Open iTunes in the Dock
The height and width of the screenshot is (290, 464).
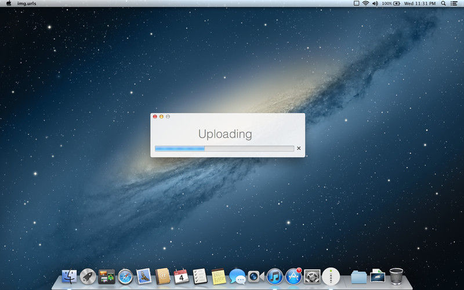(x=274, y=277)
